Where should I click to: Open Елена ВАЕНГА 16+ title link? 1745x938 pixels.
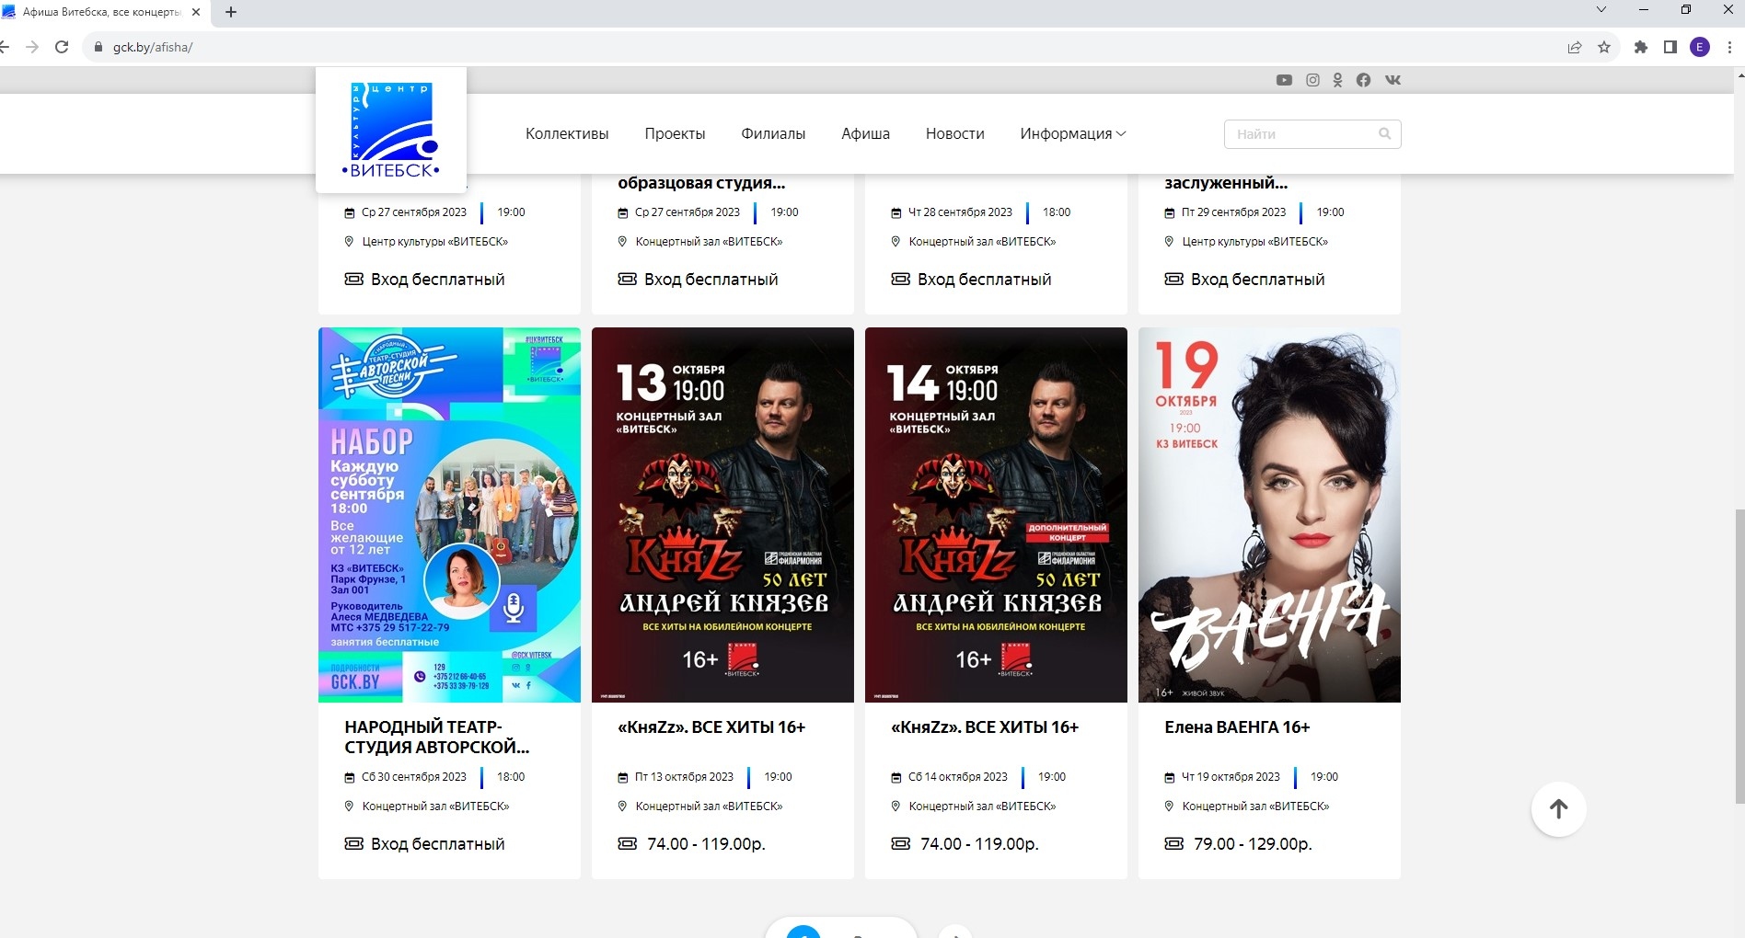pyautogui.click(x=1237, y=726)
